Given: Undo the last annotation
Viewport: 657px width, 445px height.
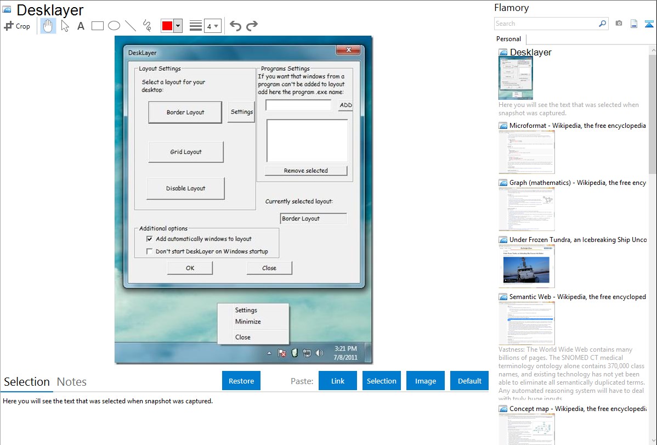Looking at the screenshot, I should point(235,26).
